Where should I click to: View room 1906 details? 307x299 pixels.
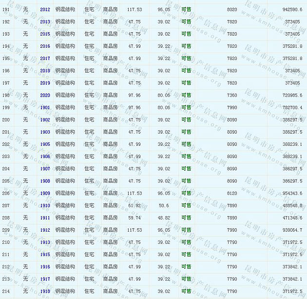(45, 157)
